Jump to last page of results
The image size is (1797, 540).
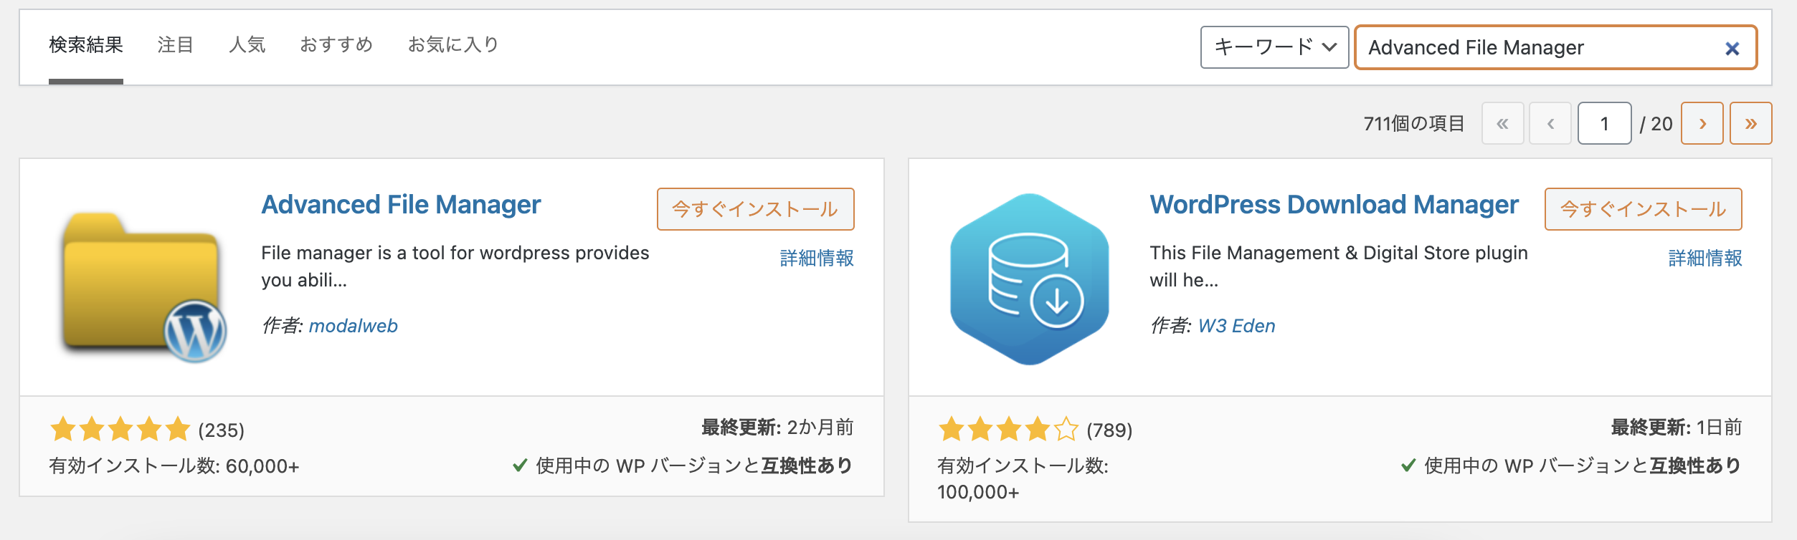click(x=1750, y=123)
